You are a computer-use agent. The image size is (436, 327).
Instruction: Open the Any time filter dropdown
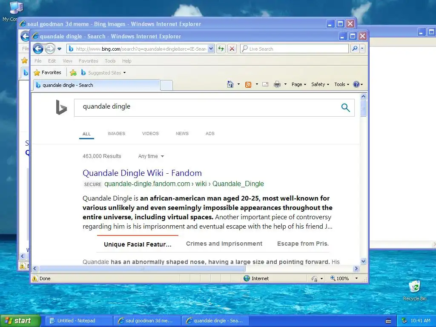[x=151, y=156]
